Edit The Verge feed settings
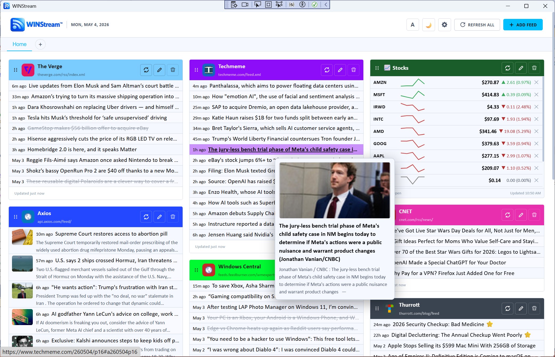Screen dimensions: 555x357 tap(159, 70)
